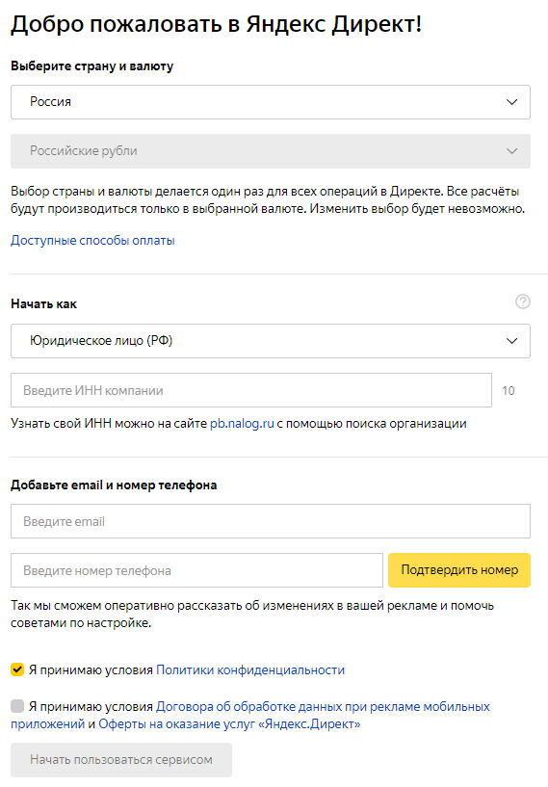Screen dimensions: 548x787
Task: Expand the Юридическое лицо (РФ) selector
Action: [271, 341]
